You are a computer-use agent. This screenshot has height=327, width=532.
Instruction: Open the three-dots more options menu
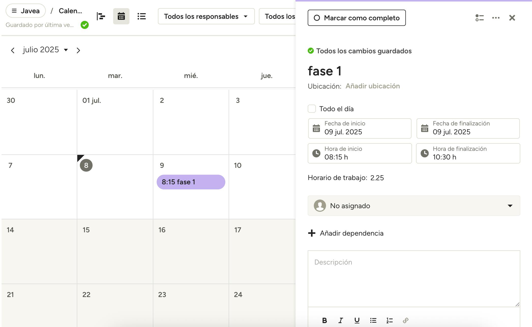(496, 18)
